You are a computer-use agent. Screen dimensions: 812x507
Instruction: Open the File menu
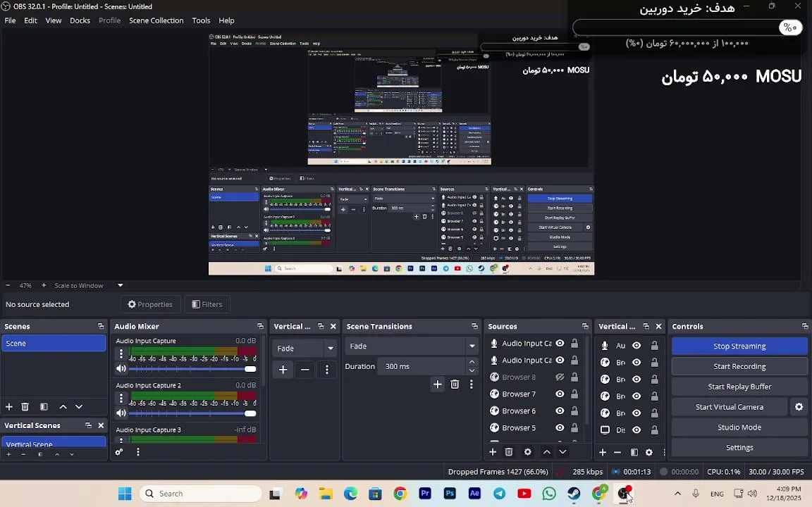tap(10, 20)
